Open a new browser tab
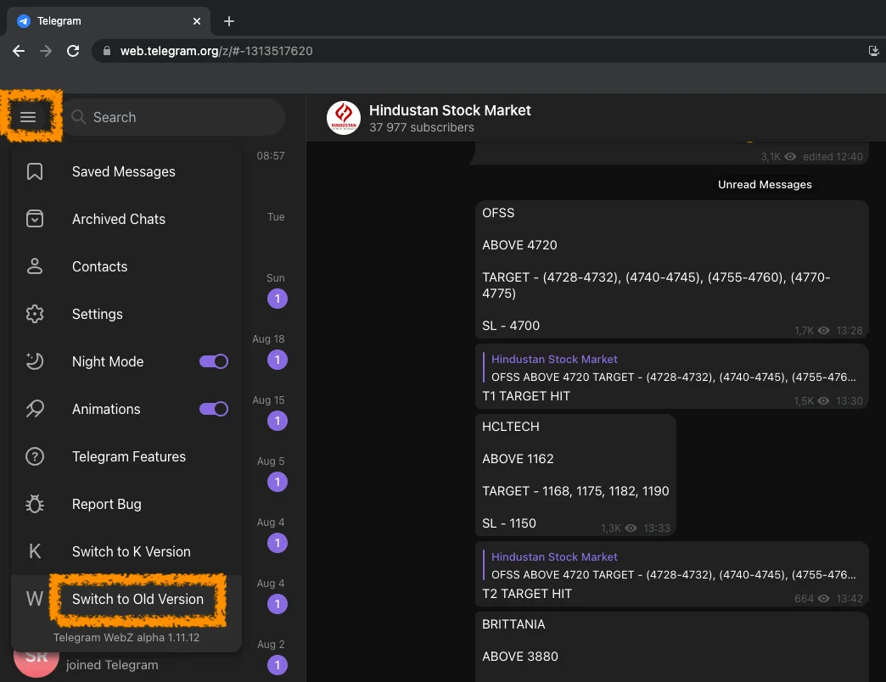Image resolution: width=886 pixels, height=682 pixels. point(229,21)
